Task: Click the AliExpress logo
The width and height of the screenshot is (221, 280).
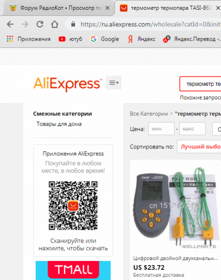Action: click(x=68, y=84)
